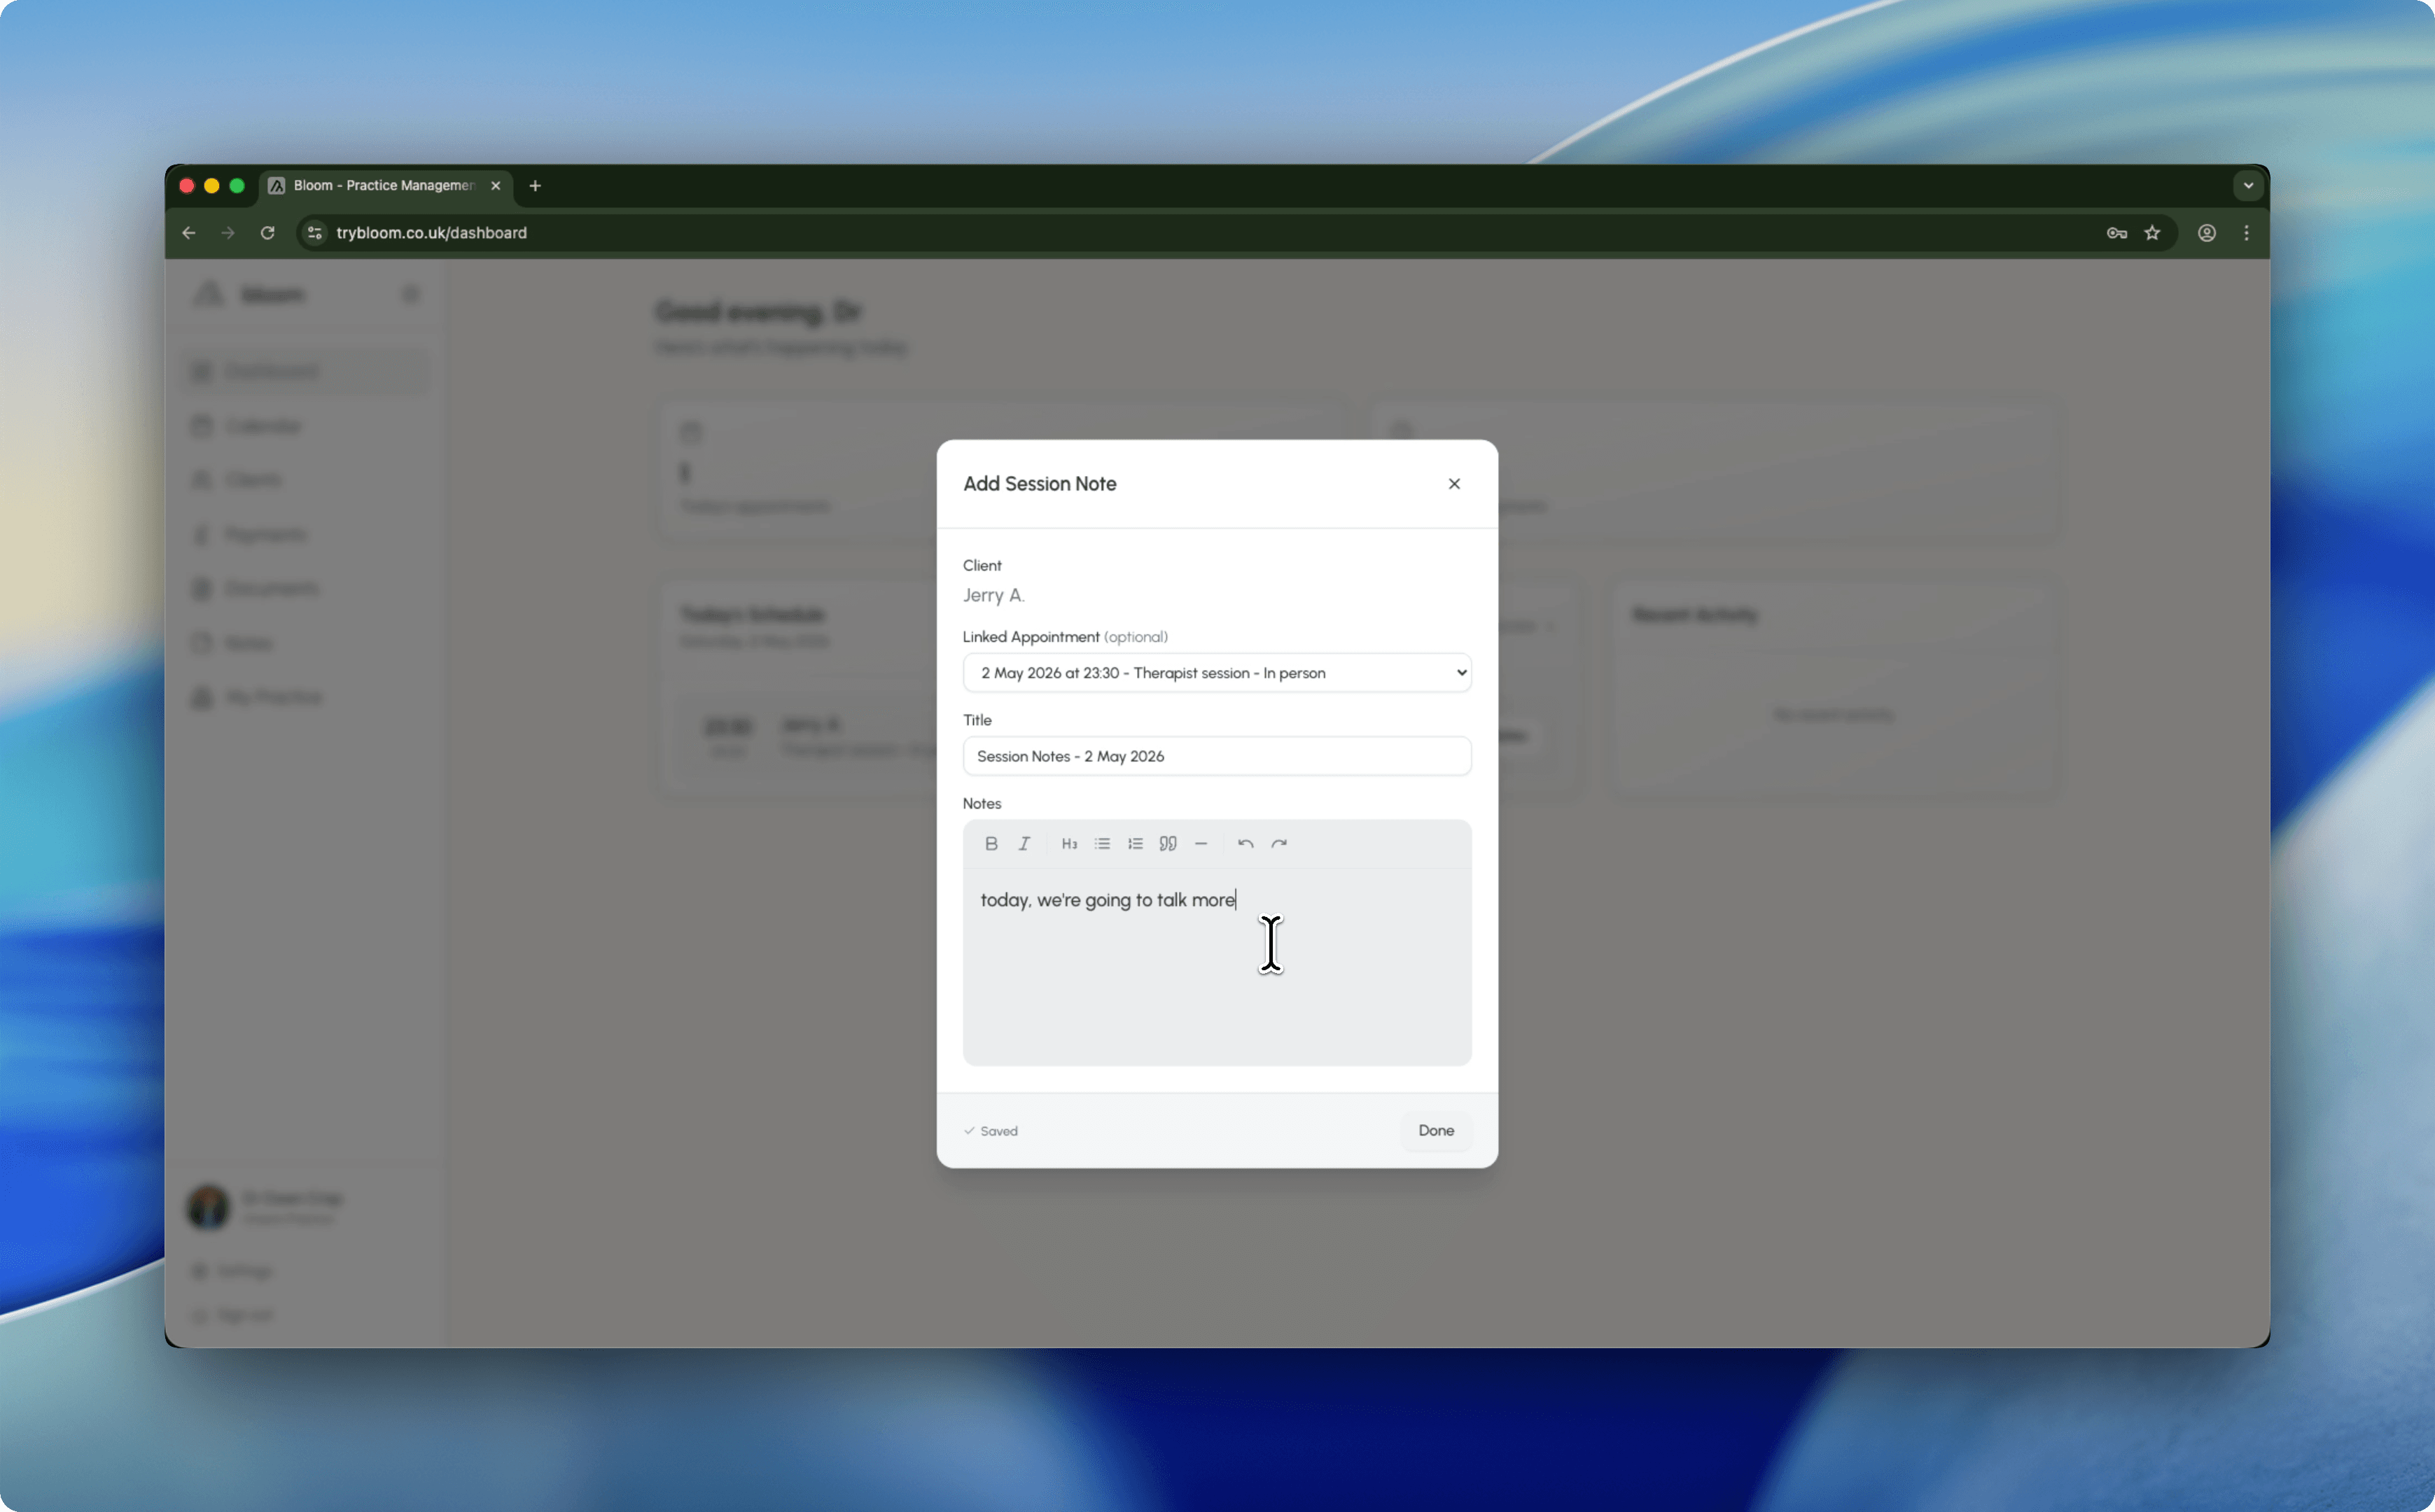This screenshot has height=1512, width=2435.
Task: Click the sidebar collapse icon
Action: click(x=410, y=294)
